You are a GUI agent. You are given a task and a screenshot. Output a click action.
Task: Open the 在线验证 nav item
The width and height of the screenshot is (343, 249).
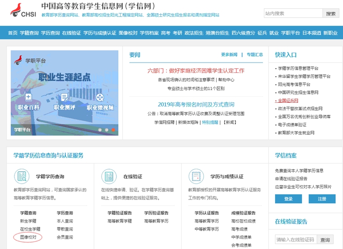click(72, 33)
